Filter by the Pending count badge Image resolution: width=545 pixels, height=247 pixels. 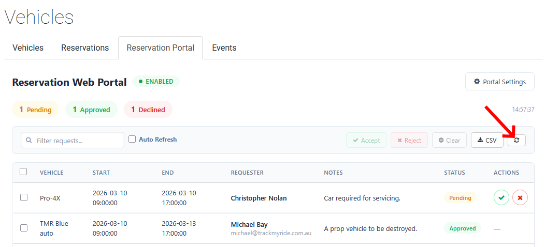click(x=35, y=110)
